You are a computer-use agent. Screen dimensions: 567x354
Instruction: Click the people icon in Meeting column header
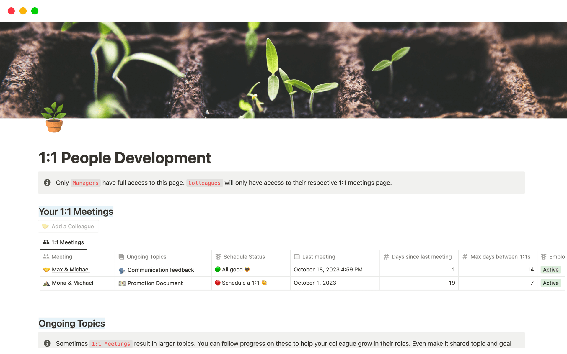pyautogui.click(x=46, y=257)
